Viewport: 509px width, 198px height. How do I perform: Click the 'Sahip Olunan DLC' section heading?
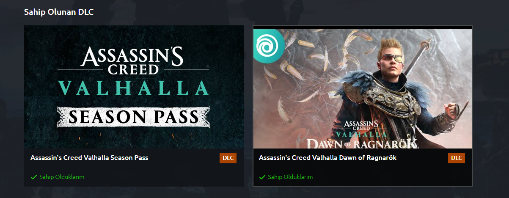click(x=59, y=12)
